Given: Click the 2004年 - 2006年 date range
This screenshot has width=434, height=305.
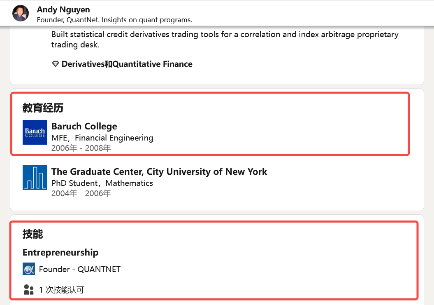Looking at the screenshot, I should coord(81,193).
